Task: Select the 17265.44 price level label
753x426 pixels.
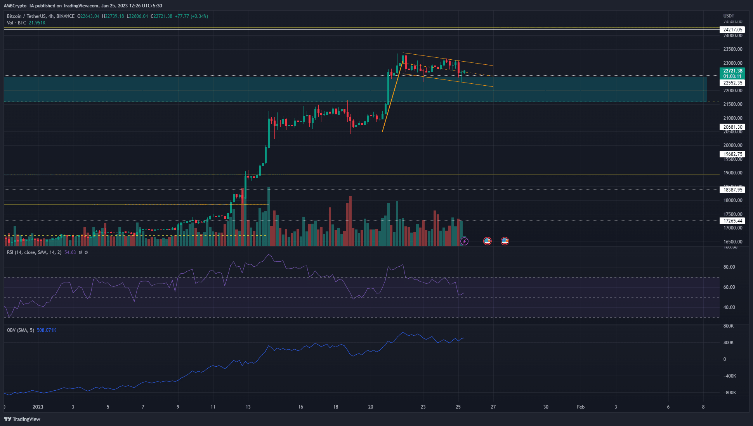Action: pyautogui.click(x=732, y=221)
